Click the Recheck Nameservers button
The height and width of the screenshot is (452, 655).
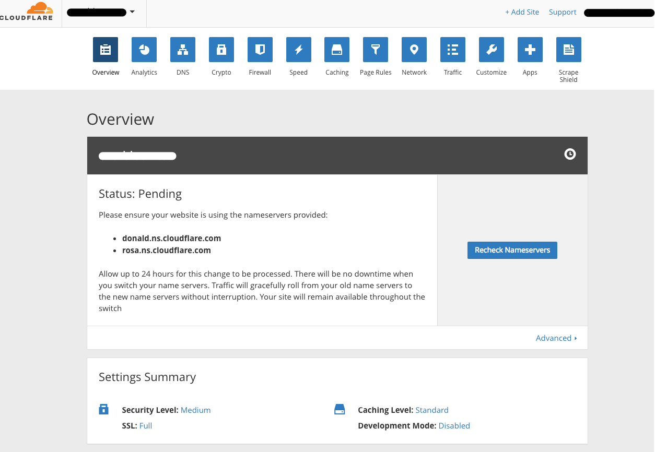[512, 250]
